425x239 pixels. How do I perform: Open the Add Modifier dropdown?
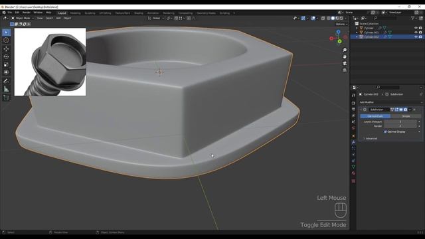tap(390, 102)
